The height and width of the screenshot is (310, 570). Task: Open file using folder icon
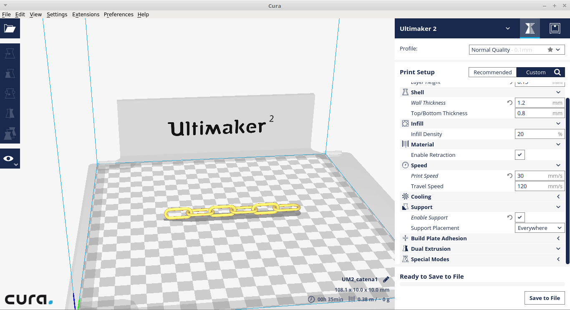tap(10, 28)
